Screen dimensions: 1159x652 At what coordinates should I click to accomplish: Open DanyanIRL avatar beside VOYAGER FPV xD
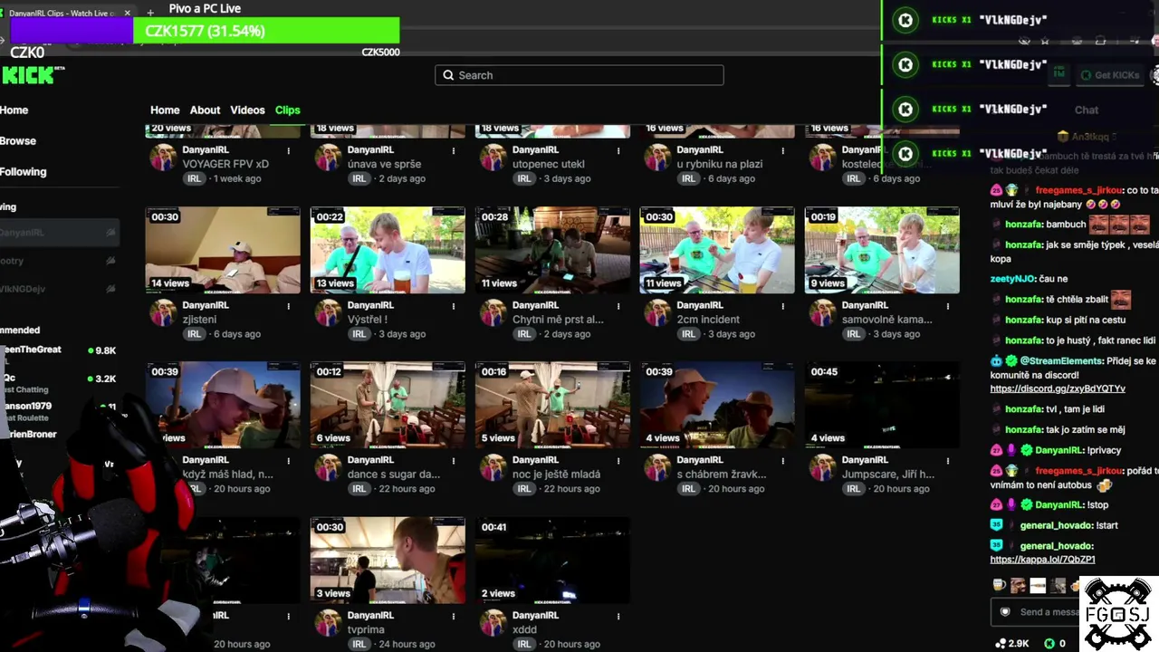click(163, 157)
